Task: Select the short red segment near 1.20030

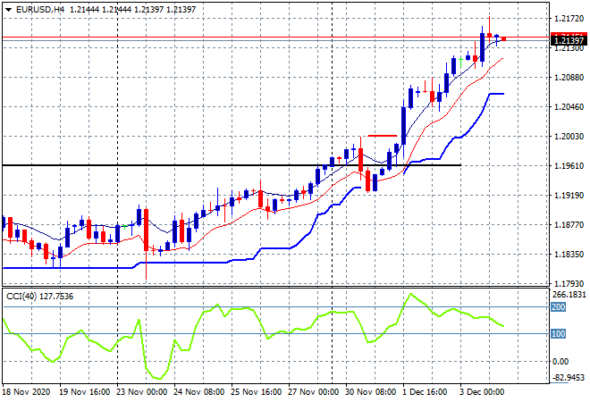Action: [x=383, y=136]
